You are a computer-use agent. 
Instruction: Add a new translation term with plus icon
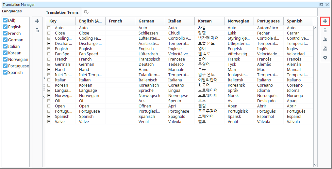[x=325, y=21]
